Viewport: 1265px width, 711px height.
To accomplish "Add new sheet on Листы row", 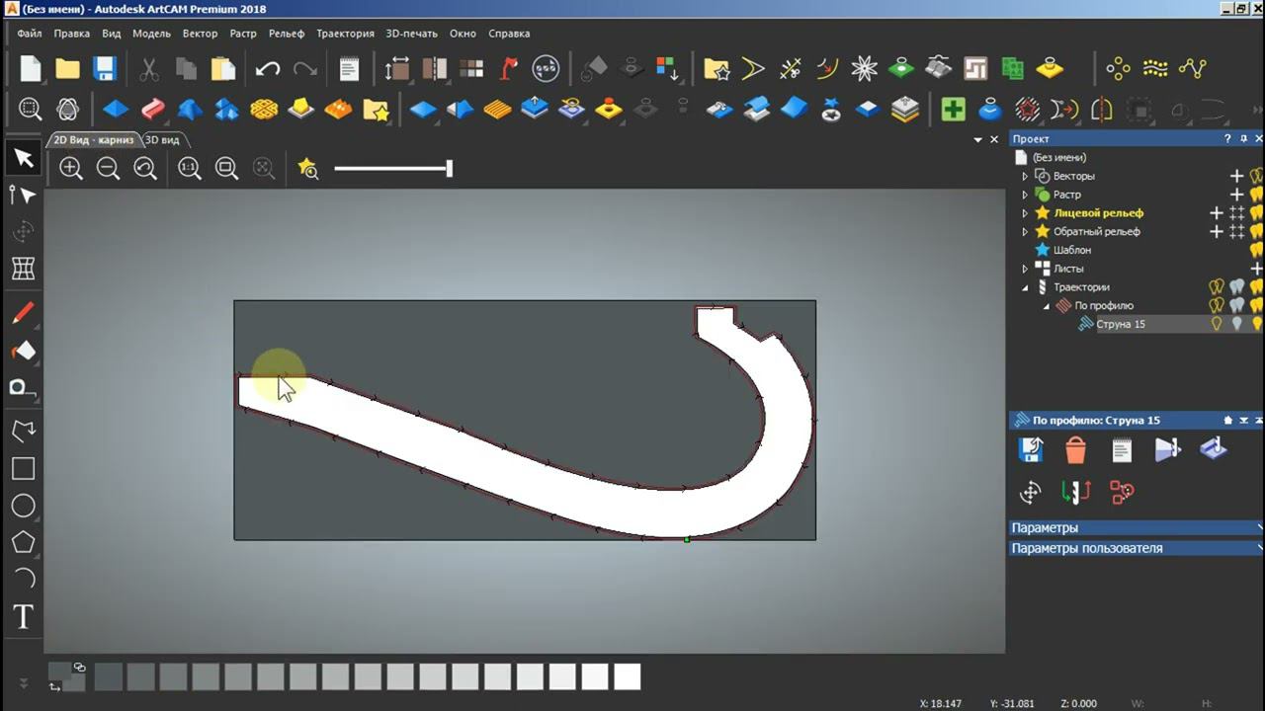I will tap(1257, 269).
